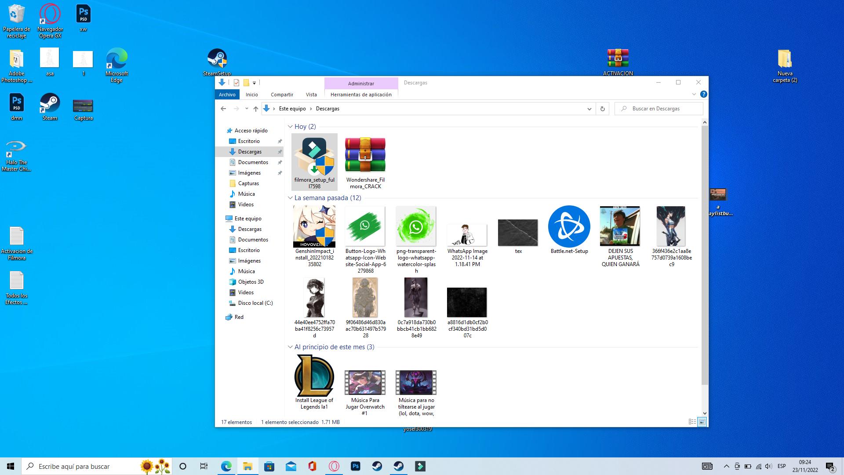Go up one folder level arrow

(x=255, y=109)
